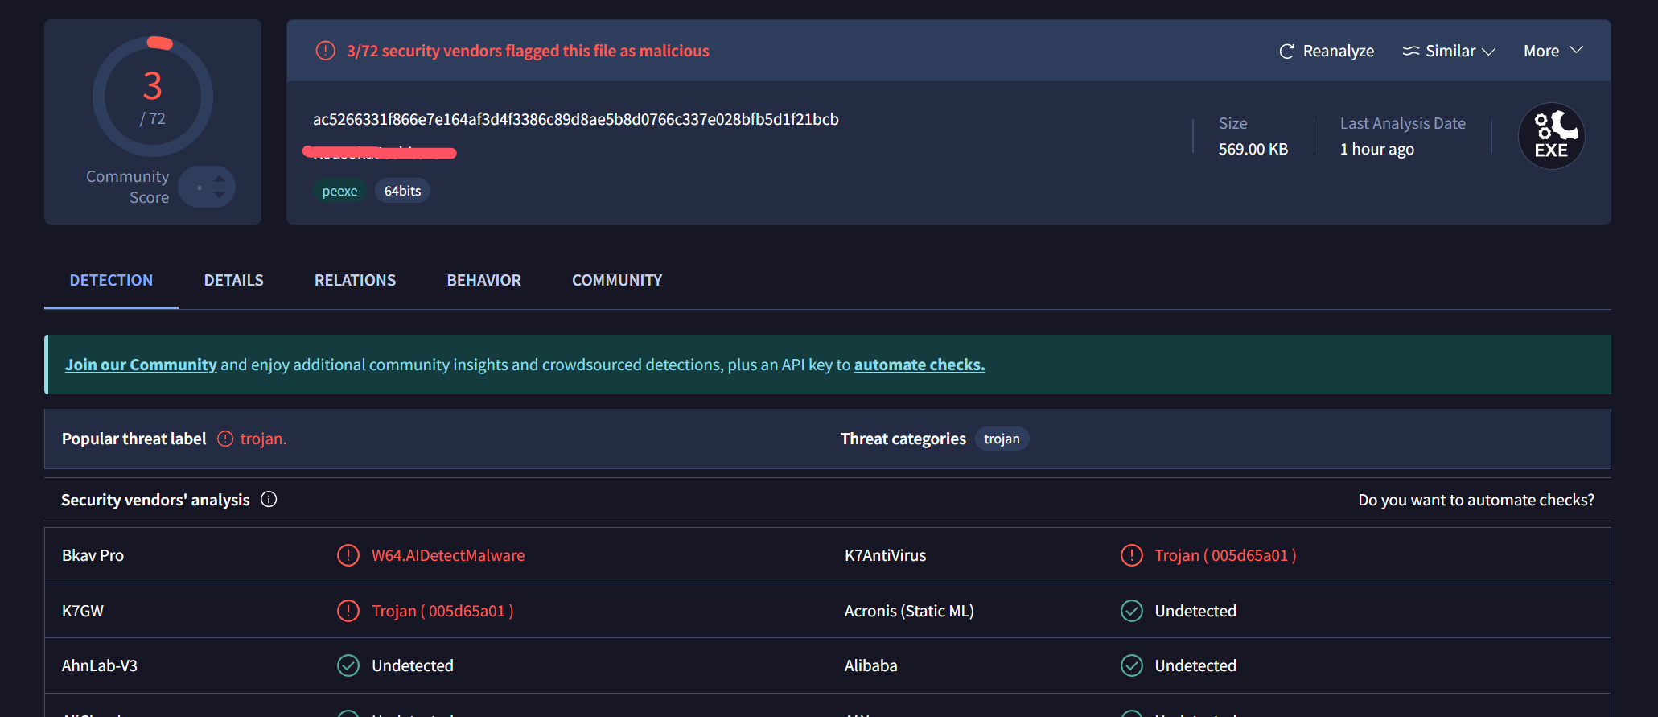Click the K7AntiVirus vendor name
Screen dimensions: 1658x717
885,555
